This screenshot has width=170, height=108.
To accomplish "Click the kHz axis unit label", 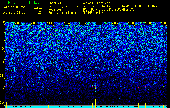I will point(2,22).
